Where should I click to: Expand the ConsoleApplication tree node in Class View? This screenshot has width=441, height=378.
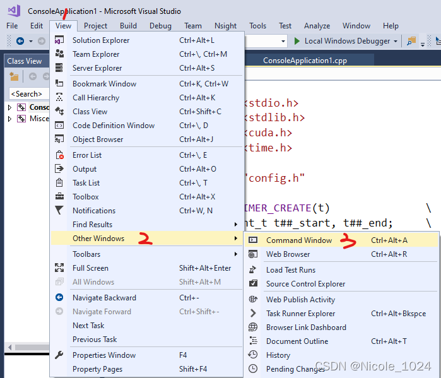pyautogui.click(x=9, y=107)
